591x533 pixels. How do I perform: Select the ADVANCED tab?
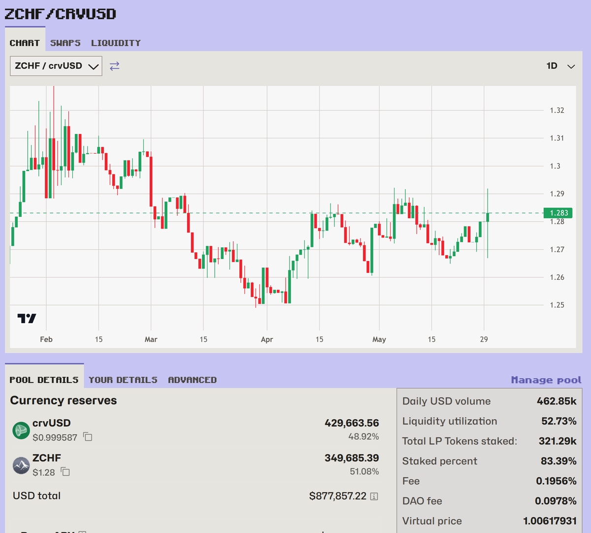click(x=193, y=380)
